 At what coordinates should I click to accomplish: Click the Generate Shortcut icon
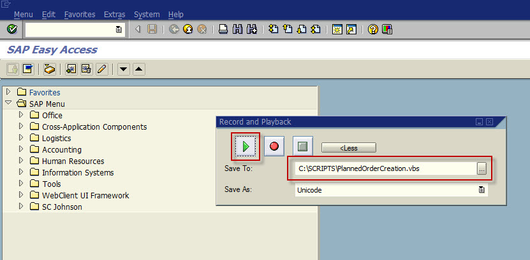[x=351, y=30]
